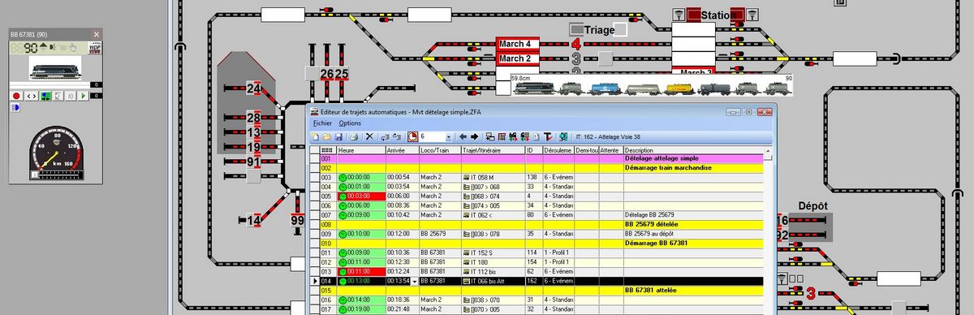Toggle the locomotive headlight function button
Image resolution: width=974 pixels, height=315 pixels.
pos(15,109)
